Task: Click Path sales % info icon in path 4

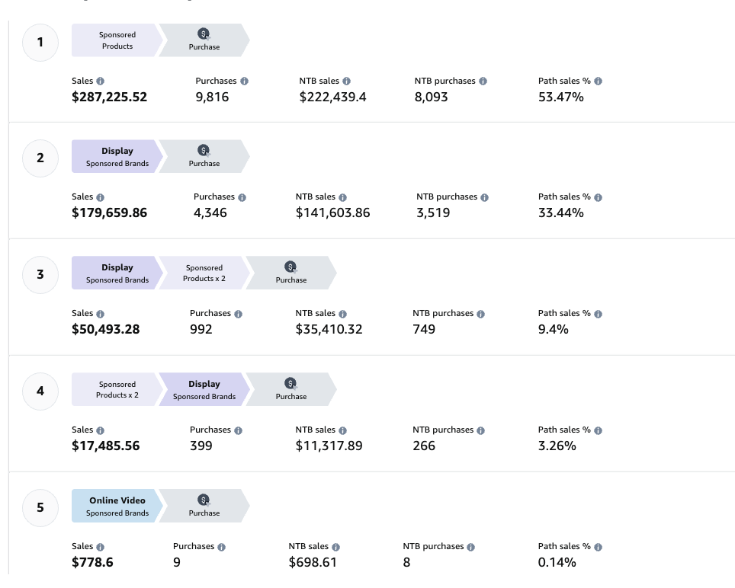Action: (x=598, y=431)
